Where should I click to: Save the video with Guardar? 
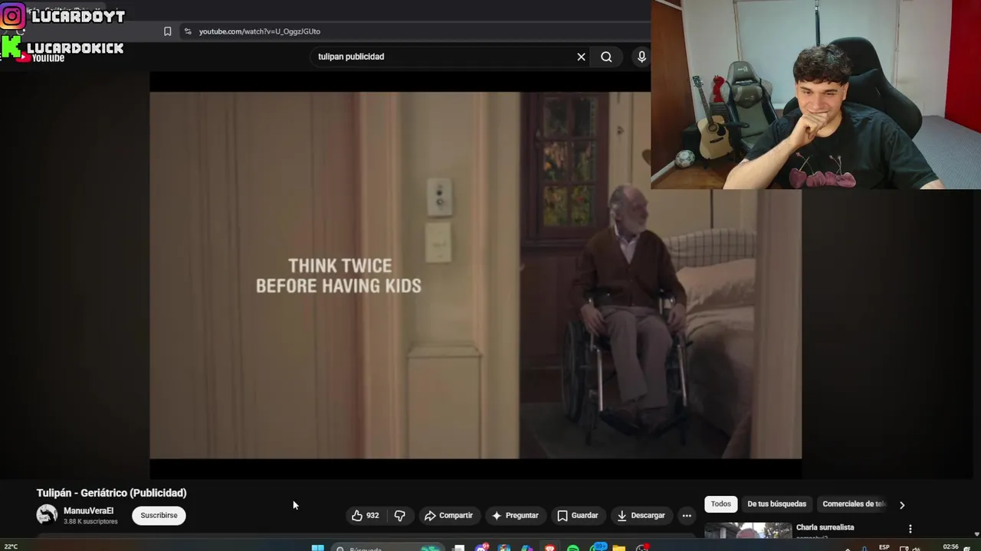click(578, 516)
